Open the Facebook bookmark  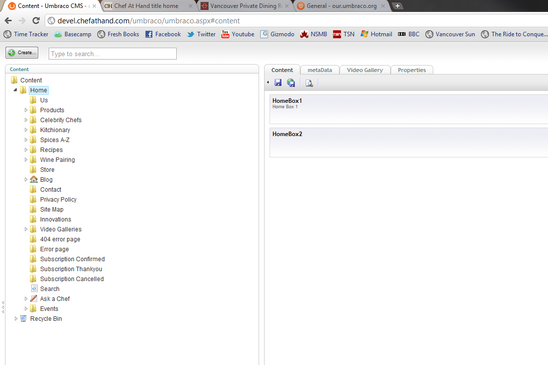pyautogui.click(x=163, y=34)
